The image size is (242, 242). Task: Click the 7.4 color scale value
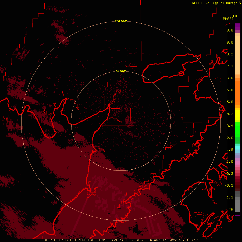pos(230,66)
